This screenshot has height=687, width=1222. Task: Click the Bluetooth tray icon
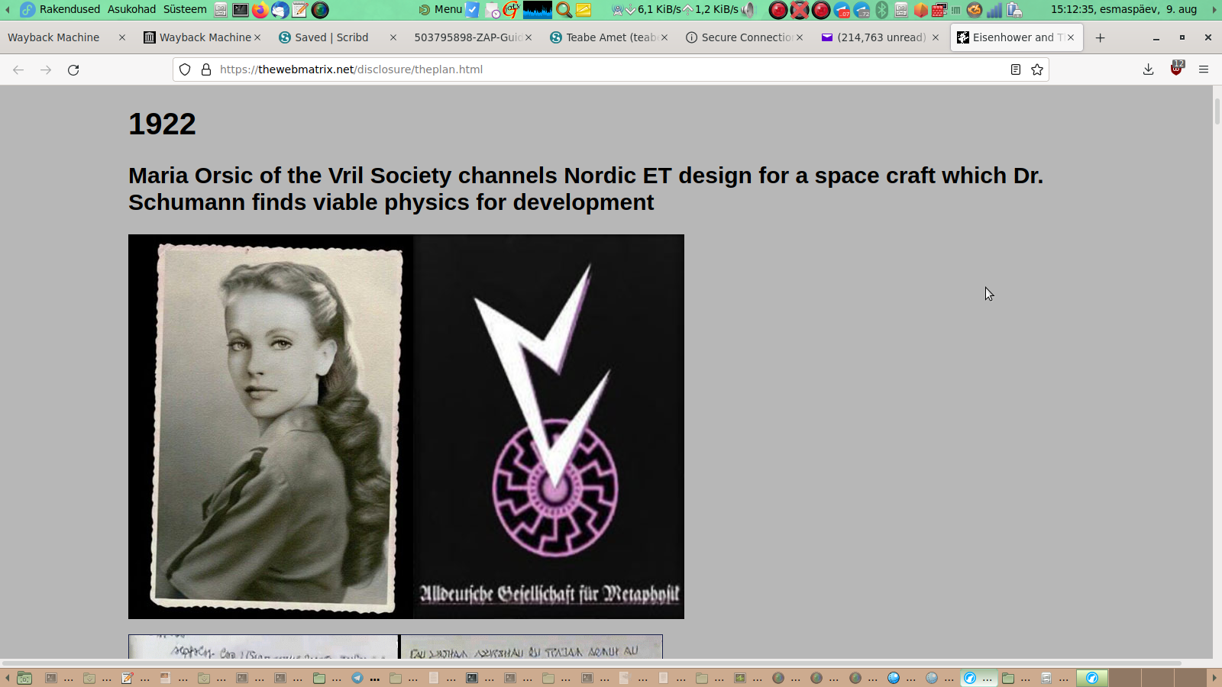(x=881, y=10)
